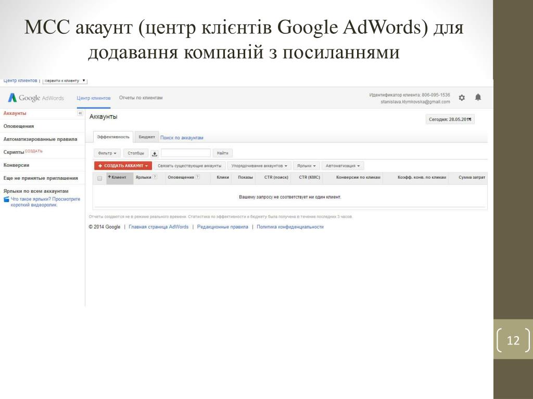533x399 pixels.
Task: Select the Бюджет tab
Action: tap(147, 137)
